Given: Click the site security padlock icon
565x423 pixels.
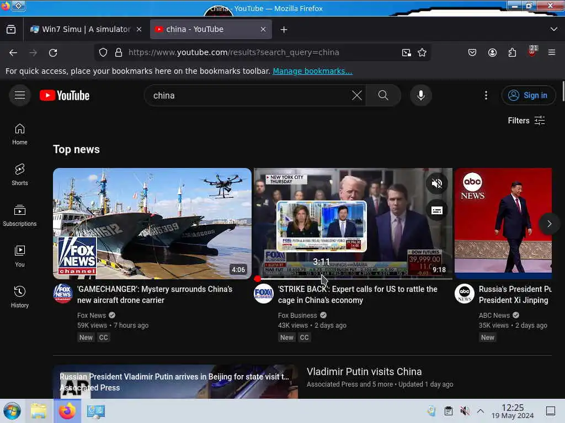Looking at the screenshot, I should pos(119,52).
